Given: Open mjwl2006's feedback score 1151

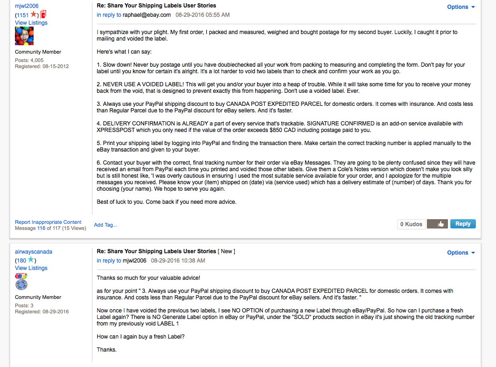Looking at the screenshot, I should click(x=22, y=15).
